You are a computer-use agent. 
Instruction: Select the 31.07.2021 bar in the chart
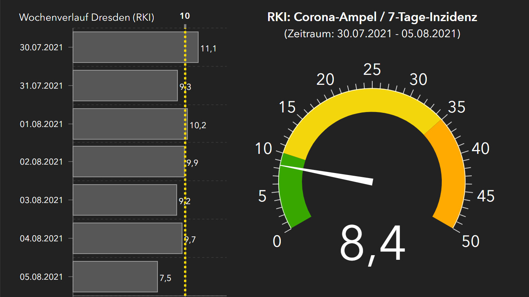click(x=125, y=86)
